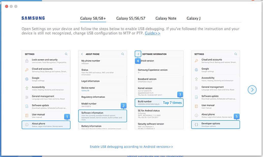Close the window with the red button
Viewport: 263px width, 157px height.
pos(7,6)
